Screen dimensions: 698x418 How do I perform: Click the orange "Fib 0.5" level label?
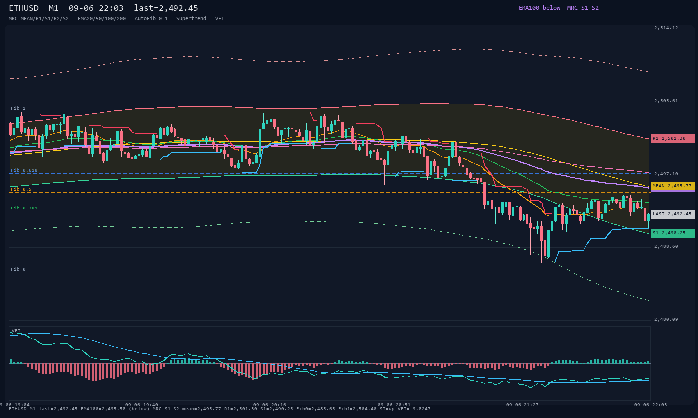[21, 189]
